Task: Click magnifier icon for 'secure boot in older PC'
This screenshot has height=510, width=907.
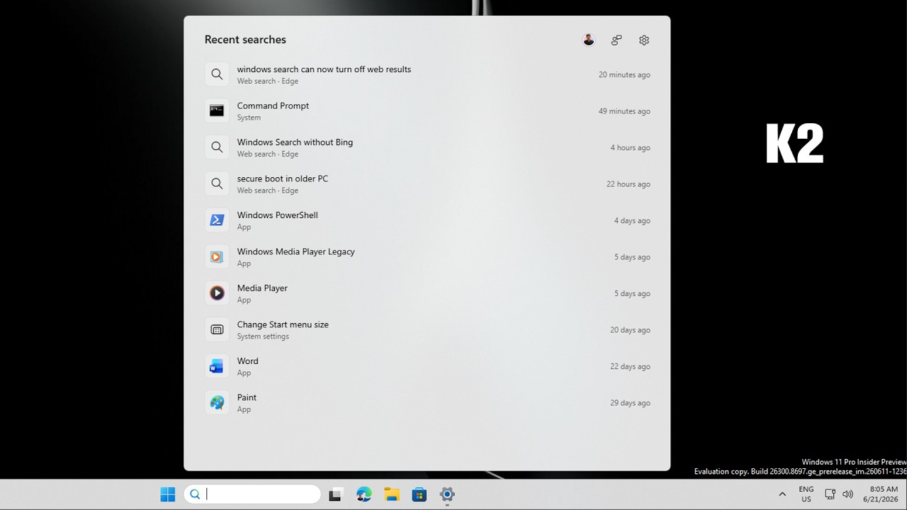Action: tap(217, 184)
